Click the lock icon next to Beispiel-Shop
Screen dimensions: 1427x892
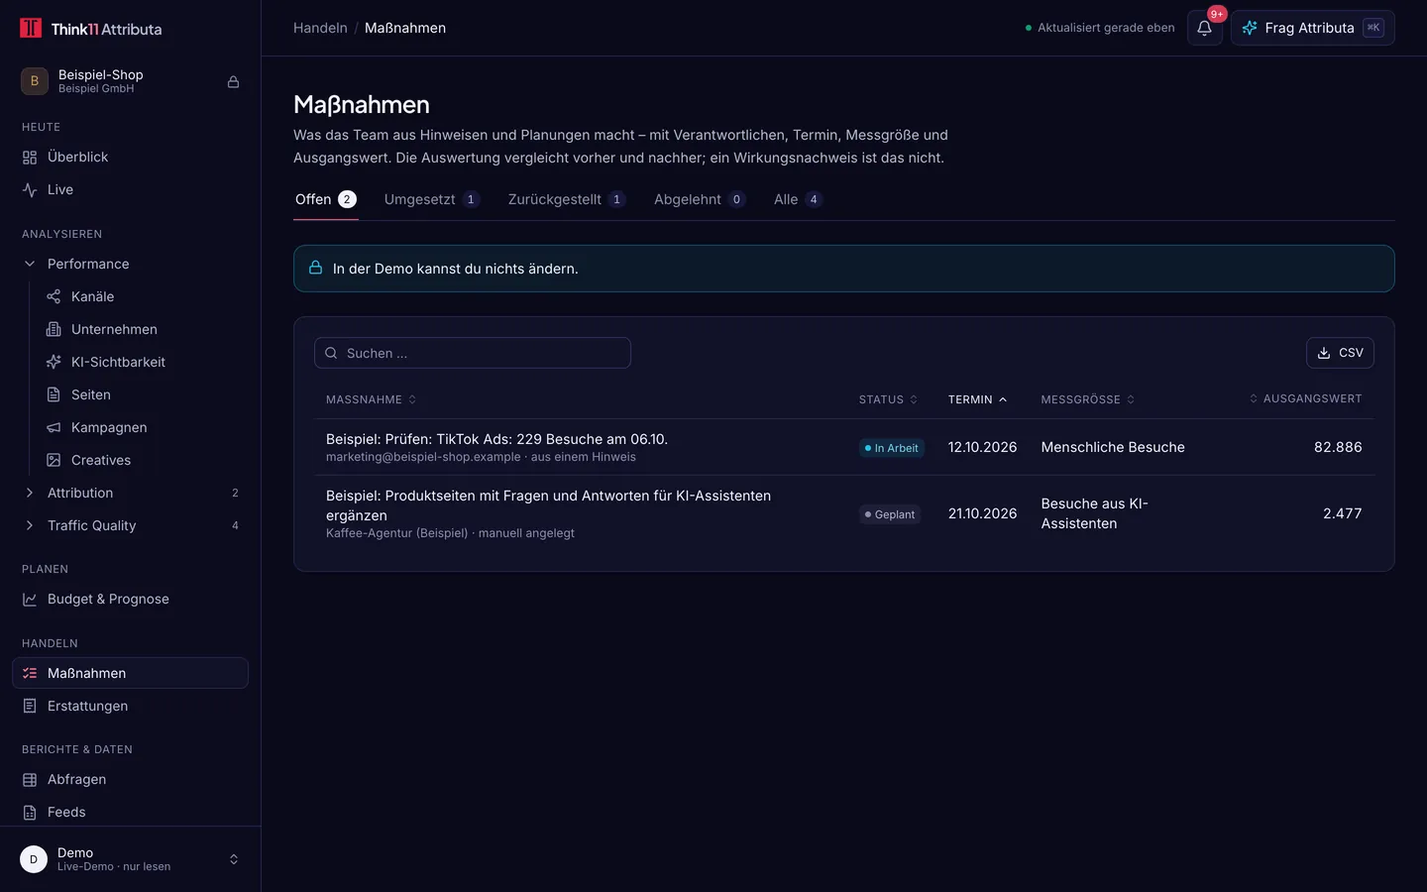click(x=233, y=81)
